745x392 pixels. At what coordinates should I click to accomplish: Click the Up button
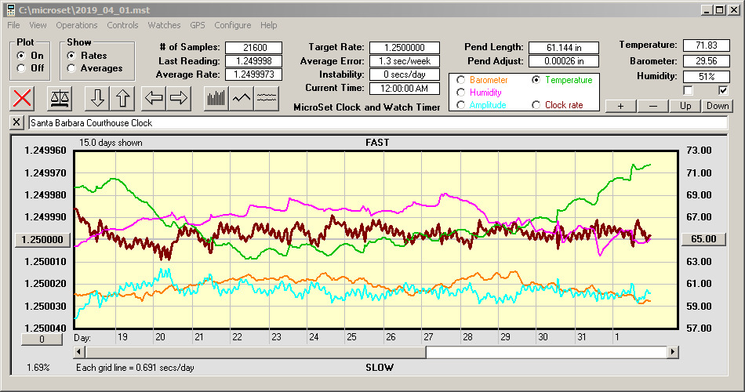(685, 106)
